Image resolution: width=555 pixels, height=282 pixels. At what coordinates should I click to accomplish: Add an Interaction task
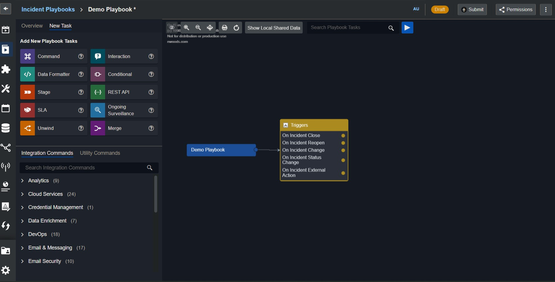pyautogui.click(x=124, y=56)
